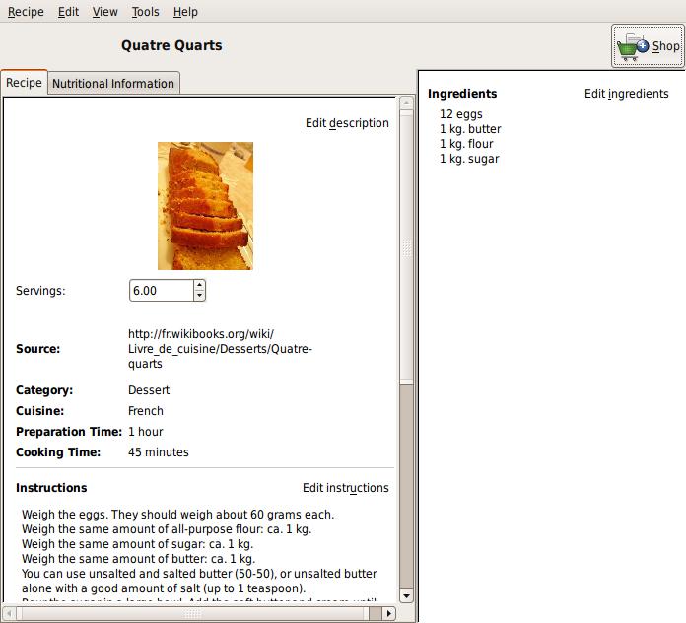686x623 pixels.
Task: Click the horizontal scrollbar's right arrow
Action: tap(388, 613)
